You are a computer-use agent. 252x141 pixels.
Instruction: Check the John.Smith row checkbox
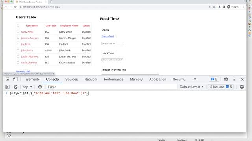coord(18,50)
